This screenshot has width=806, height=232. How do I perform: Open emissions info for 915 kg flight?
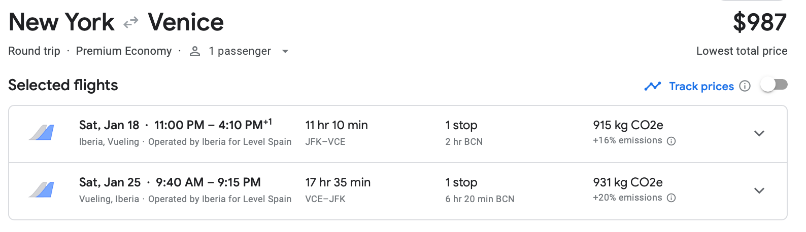(671, 141)
